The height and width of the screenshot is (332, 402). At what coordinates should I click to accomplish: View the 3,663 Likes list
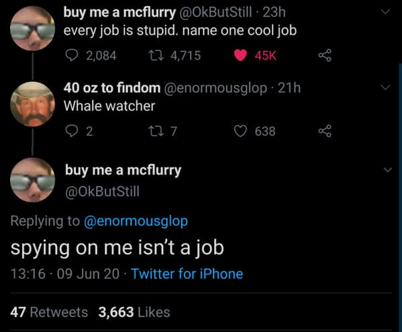134,313
